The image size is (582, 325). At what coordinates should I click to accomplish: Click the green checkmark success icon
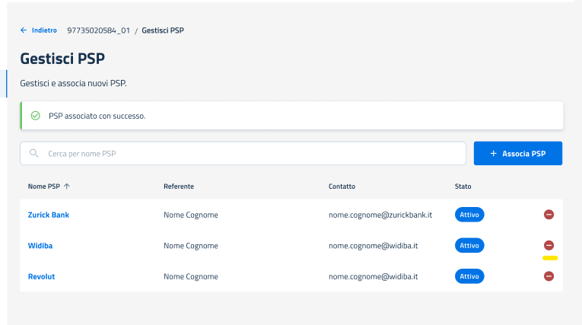tap(35, 116)
